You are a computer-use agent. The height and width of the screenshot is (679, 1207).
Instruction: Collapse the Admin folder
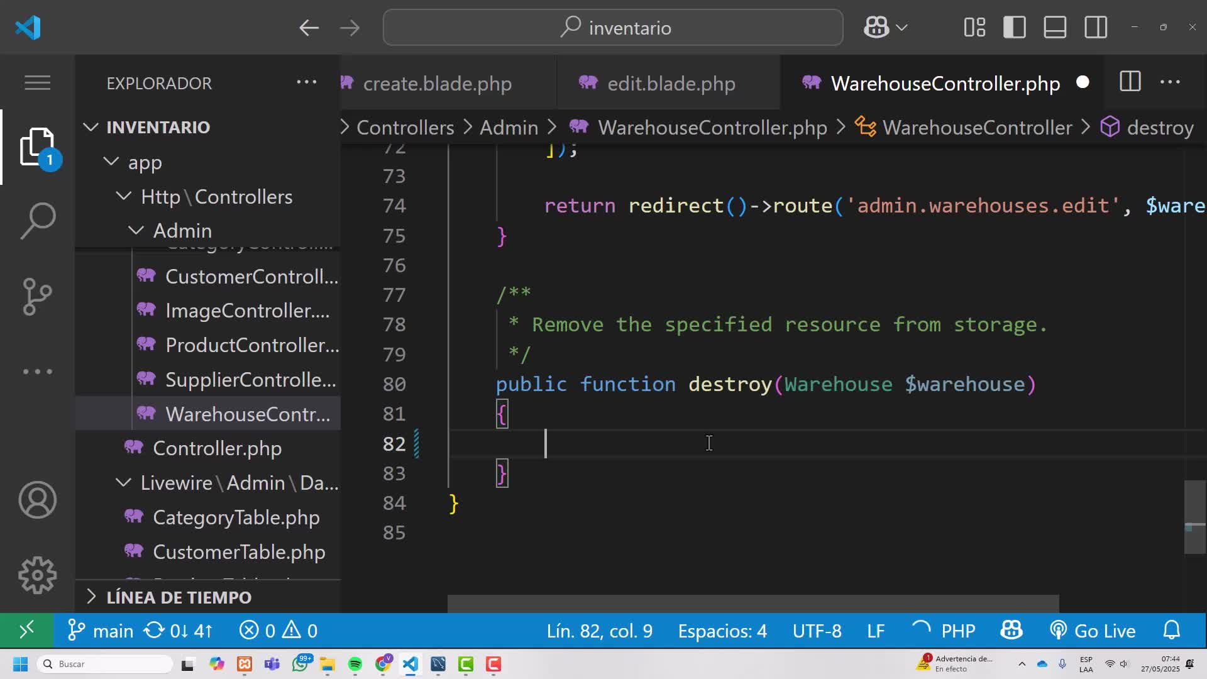coord(207,231)
